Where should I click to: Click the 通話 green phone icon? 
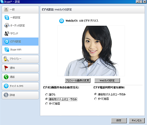[6, 77]
